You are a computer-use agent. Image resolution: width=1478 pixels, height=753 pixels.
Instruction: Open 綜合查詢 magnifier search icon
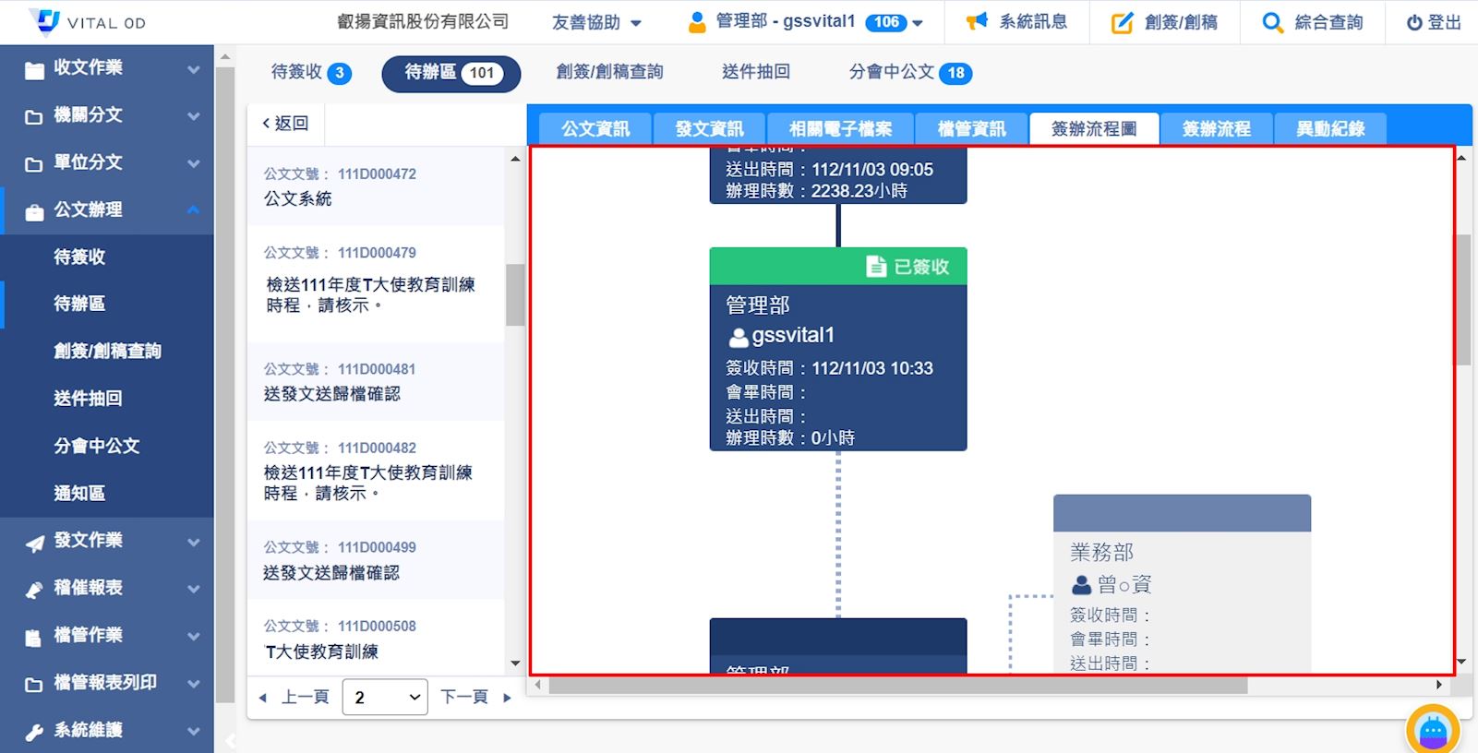tap(1272, 23)
